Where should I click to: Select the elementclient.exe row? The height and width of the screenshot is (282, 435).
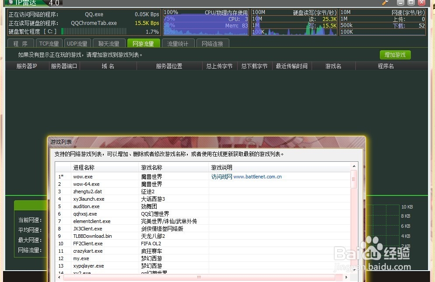(x=203, y=221)
